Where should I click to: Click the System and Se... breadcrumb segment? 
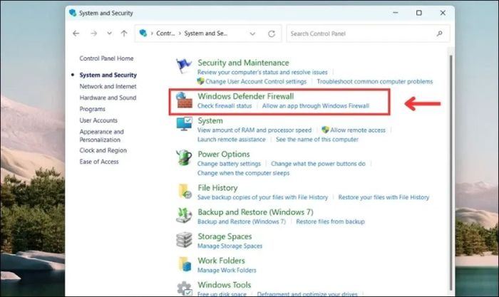pyautogui.click(x=205, y=33)
